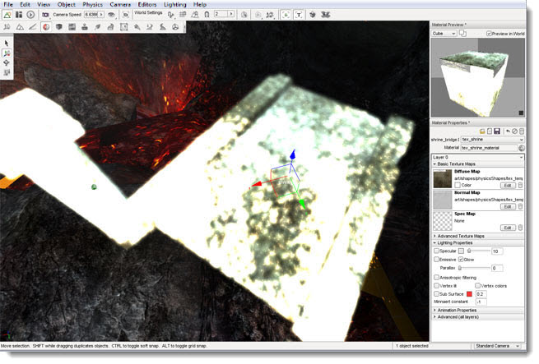Screen dimensions: 539x364
Task: Open the Material Editor sphere icon
Action: pos(46,26)
